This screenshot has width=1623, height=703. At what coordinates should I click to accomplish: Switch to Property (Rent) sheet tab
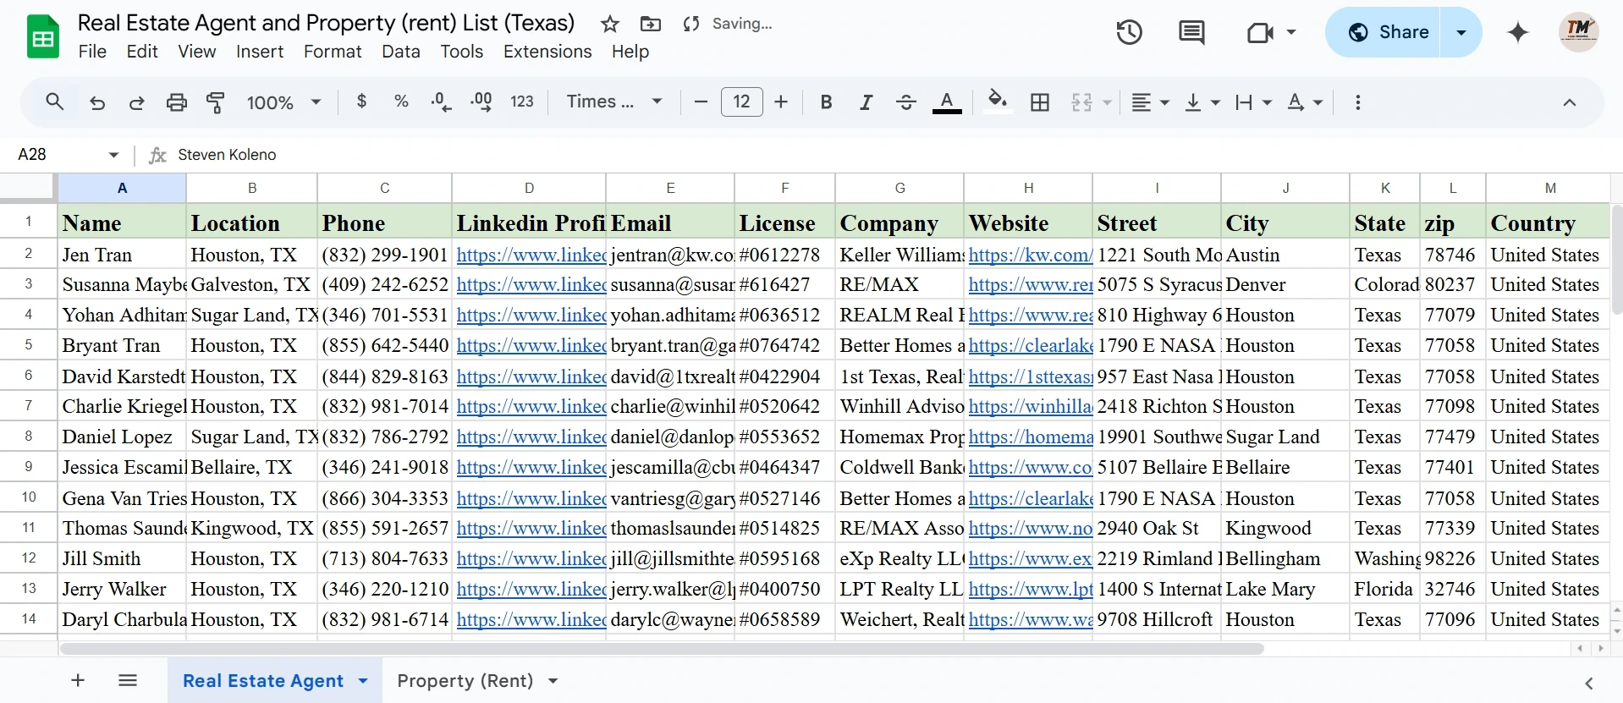[x=465, y=680]
